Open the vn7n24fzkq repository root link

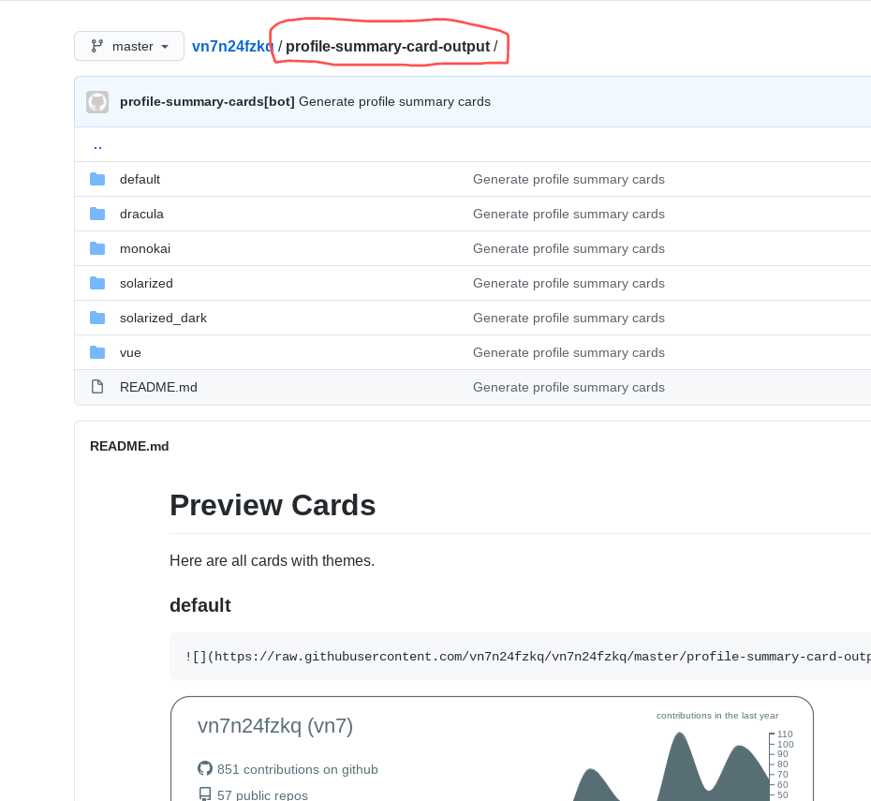click(233, 46)
